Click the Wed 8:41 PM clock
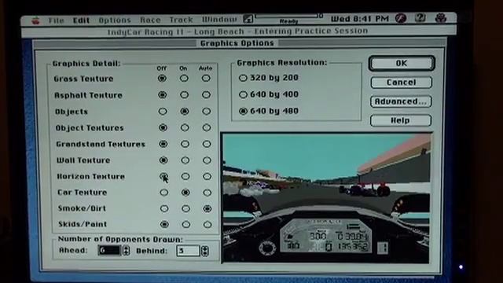The image size is (503, 283). click(359, 19)
